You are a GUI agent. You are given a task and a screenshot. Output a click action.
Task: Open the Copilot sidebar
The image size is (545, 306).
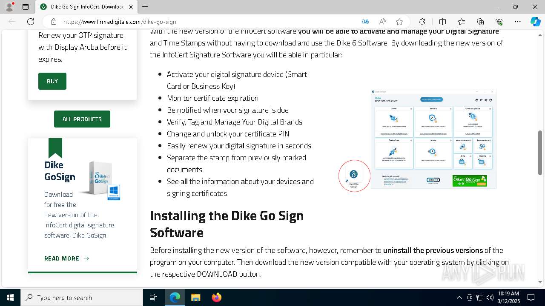[535, 22]
